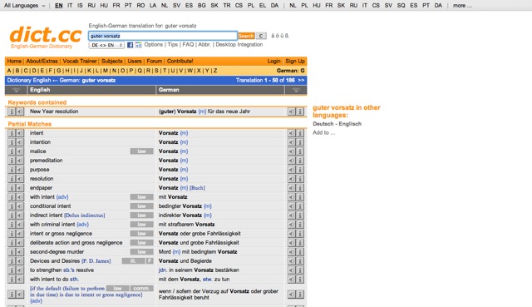Open the DE <> EN language pair selector
The width and height of the screenshot is (532, 307).
tap(106, 45)
